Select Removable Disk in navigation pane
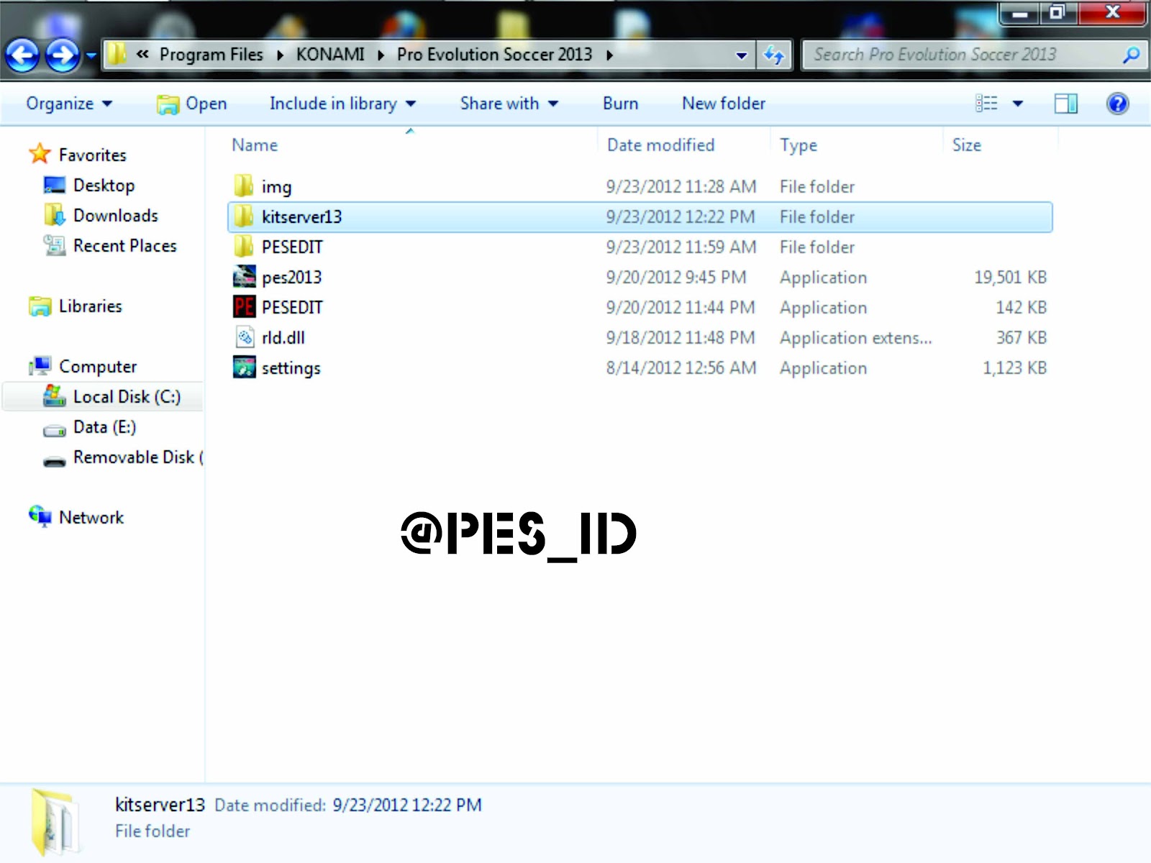 click(x=137, y=457)
